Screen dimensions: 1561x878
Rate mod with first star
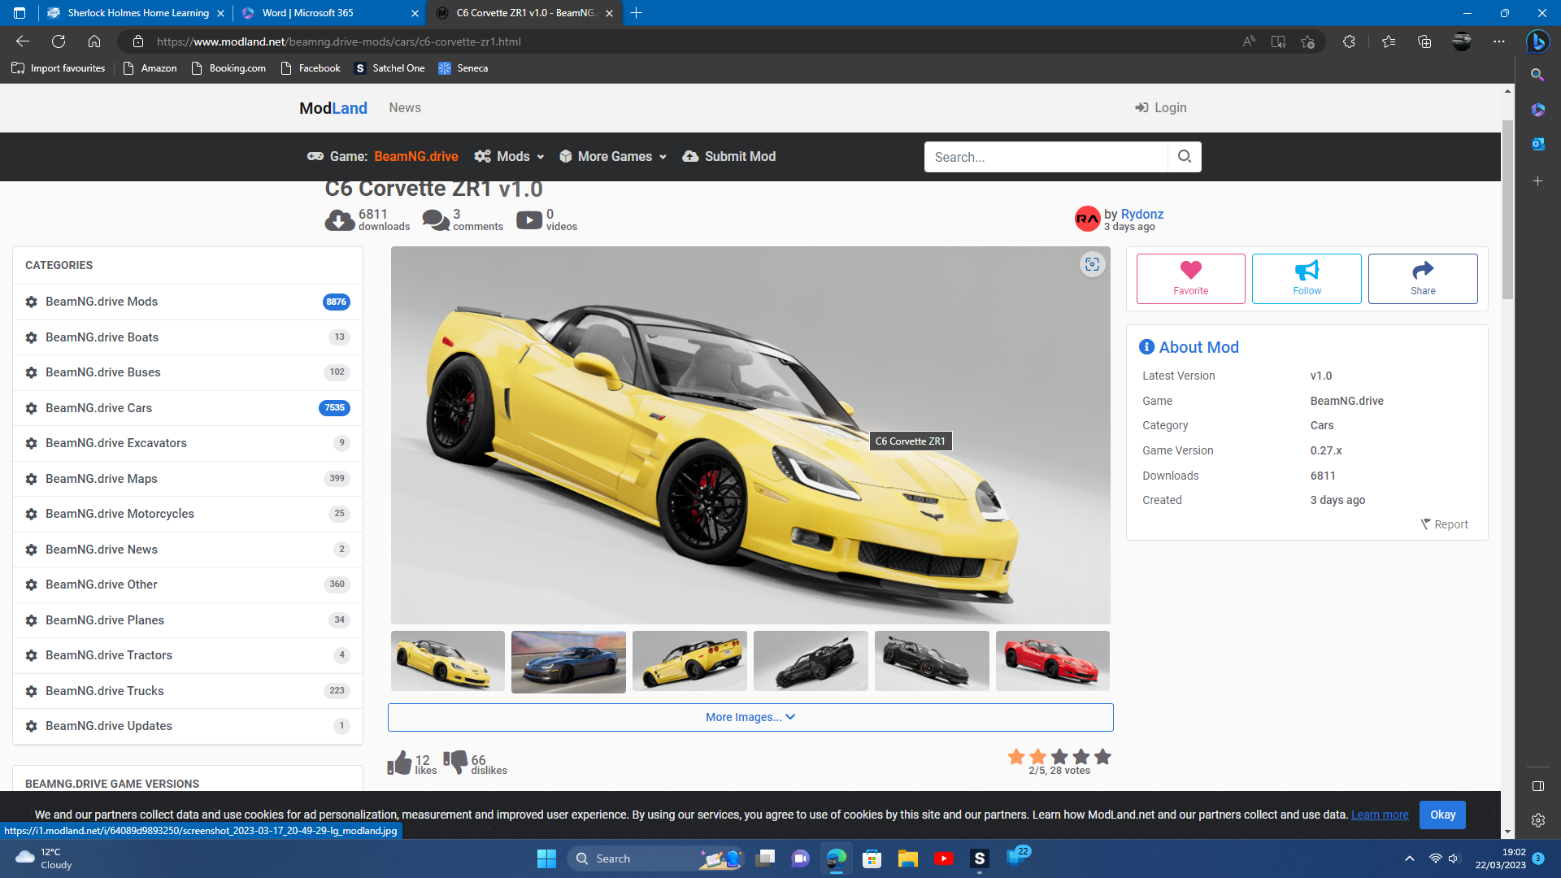click(1016, 757)
